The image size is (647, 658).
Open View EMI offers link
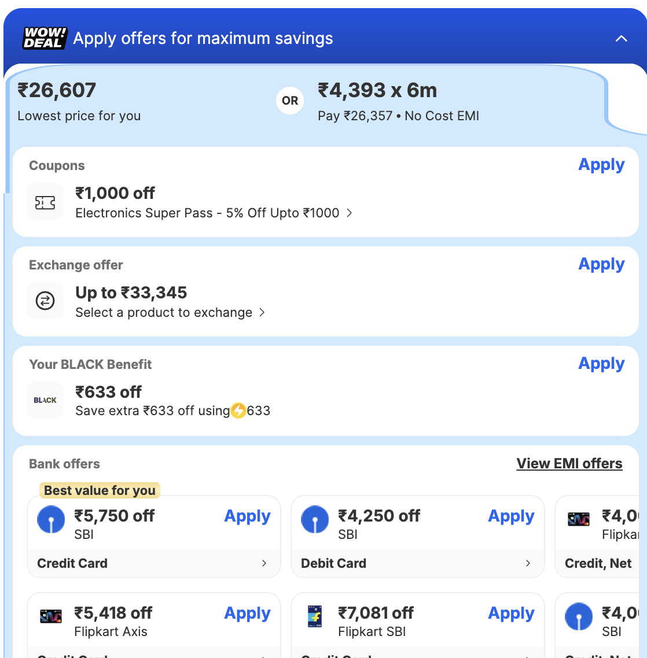coord(569,464)
